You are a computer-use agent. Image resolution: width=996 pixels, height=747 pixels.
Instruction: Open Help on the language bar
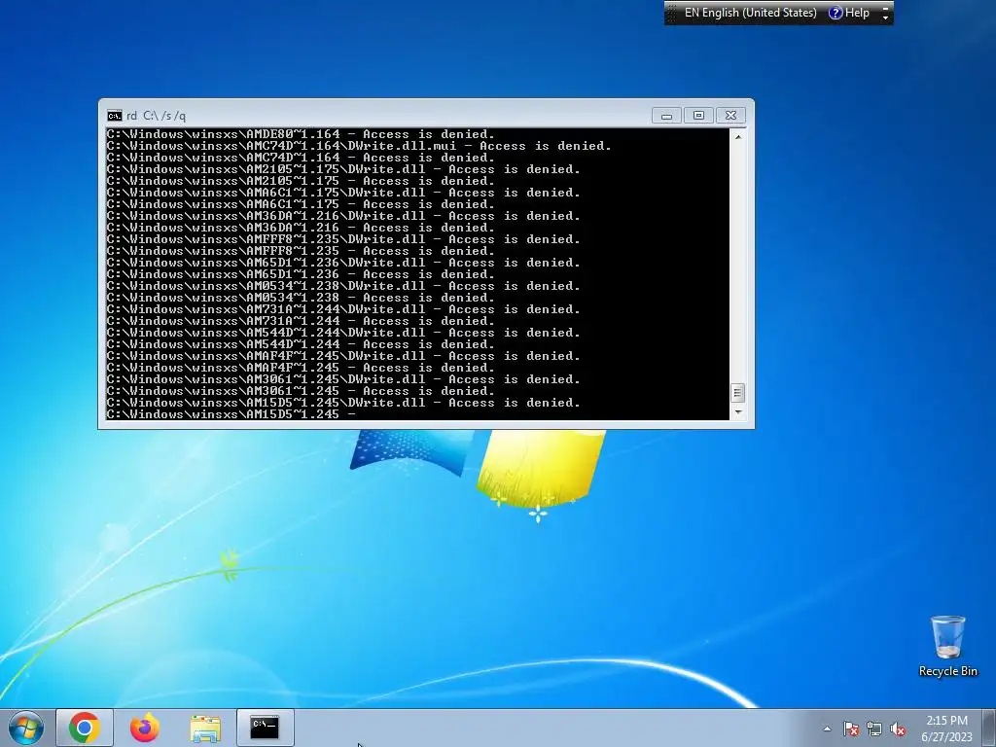point(849,13)
